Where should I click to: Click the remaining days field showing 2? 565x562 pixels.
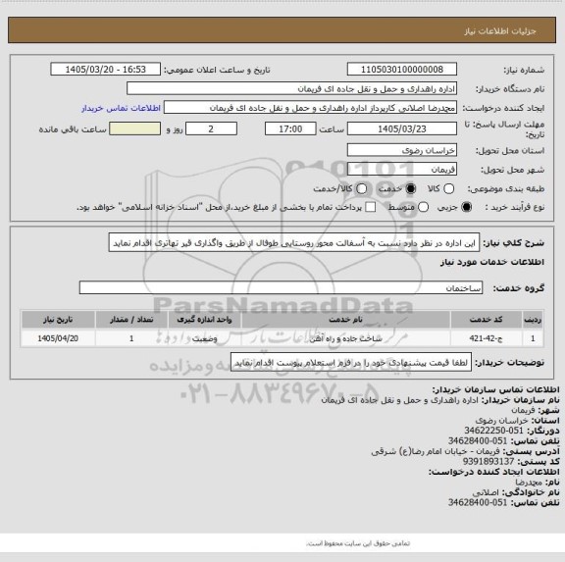coord(211,128)
